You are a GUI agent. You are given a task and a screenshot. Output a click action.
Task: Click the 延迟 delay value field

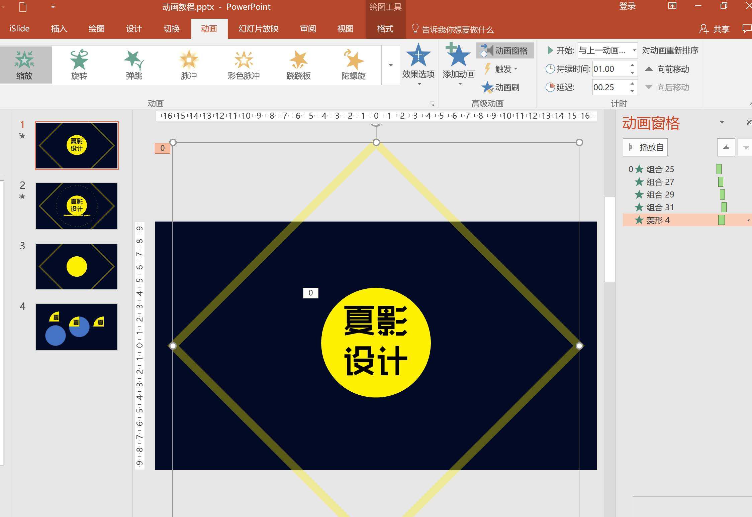click(x=610, y=87)
